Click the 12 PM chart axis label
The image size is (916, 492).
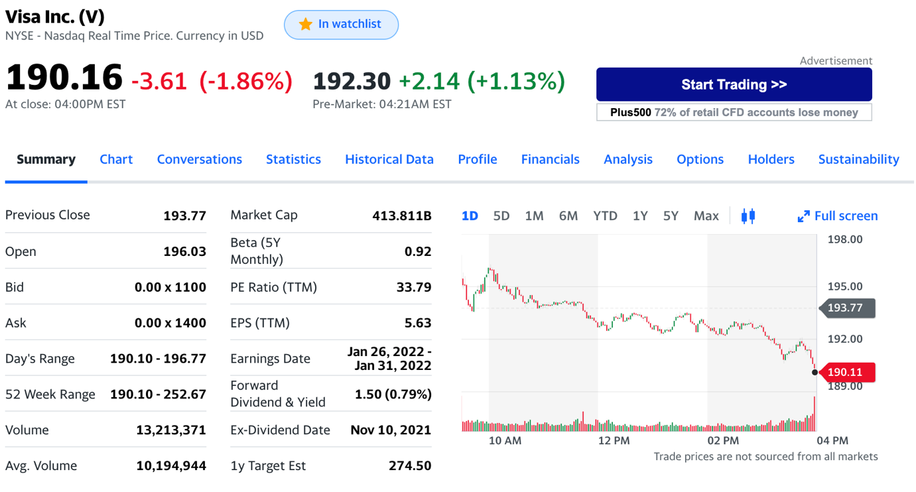click(614, 440)
